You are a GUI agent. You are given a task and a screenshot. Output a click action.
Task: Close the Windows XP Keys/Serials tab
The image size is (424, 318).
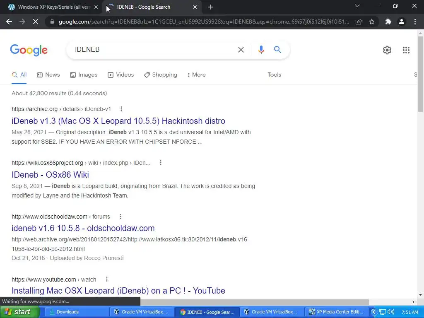pos(96,7)
